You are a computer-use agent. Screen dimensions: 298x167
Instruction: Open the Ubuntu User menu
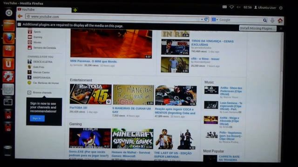coord(265,7)
